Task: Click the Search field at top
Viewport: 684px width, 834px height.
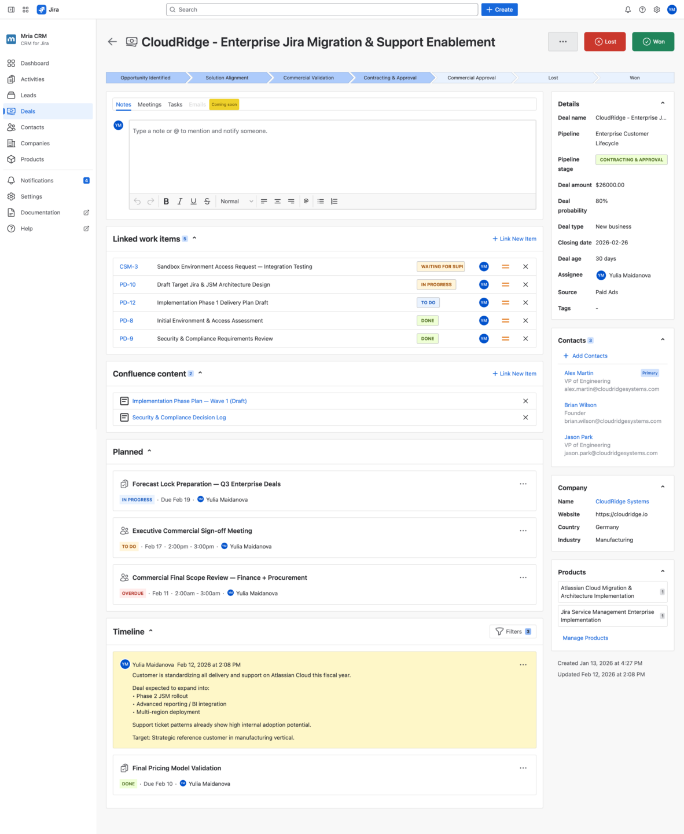Action: [x=322, y=10]
